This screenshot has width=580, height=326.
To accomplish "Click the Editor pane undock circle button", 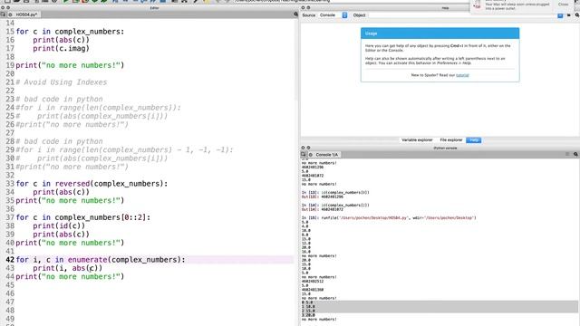I will (x=8, y=8).
